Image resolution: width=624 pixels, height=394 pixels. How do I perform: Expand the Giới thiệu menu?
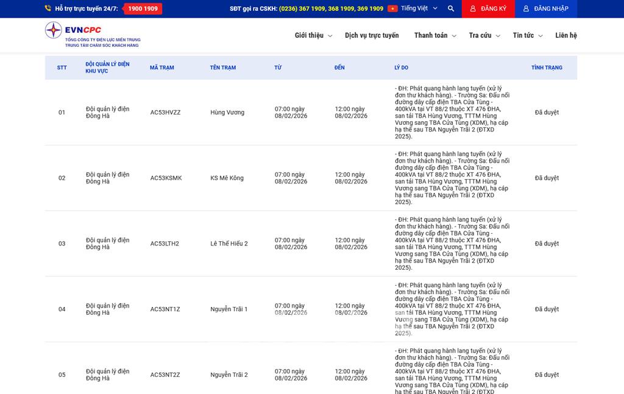(313, 35)
